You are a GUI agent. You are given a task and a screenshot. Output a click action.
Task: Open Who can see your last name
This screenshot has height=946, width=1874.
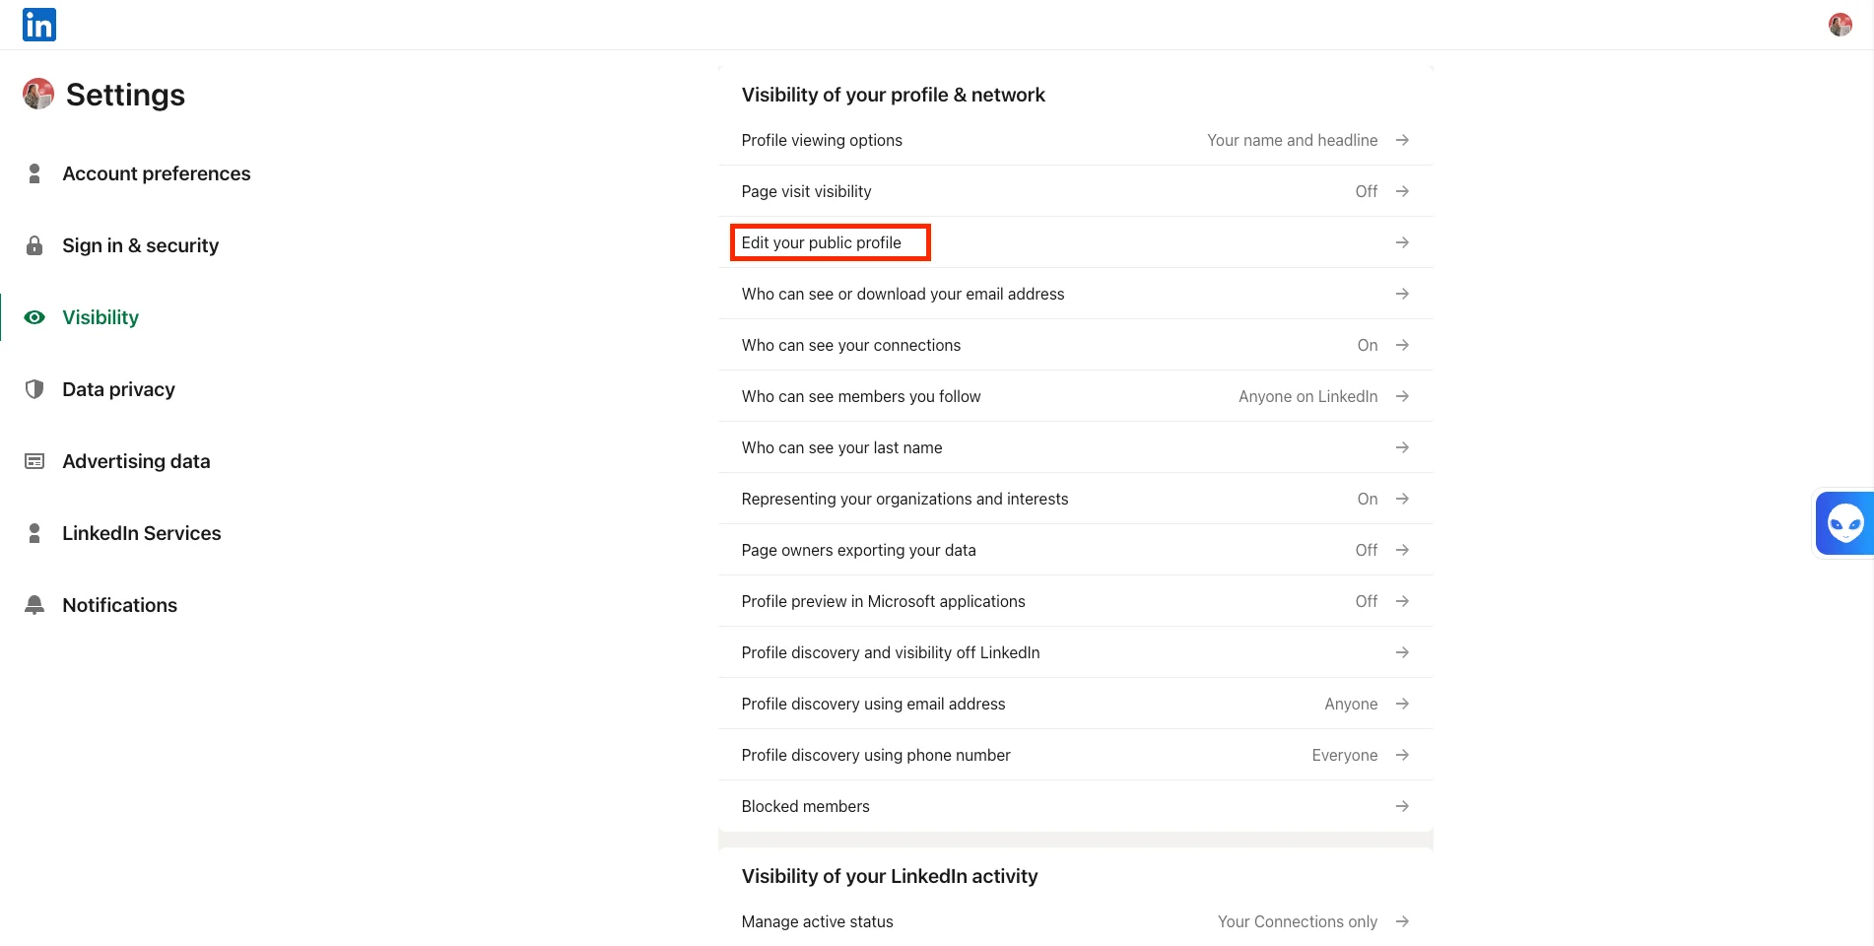tap(1075, 447)
